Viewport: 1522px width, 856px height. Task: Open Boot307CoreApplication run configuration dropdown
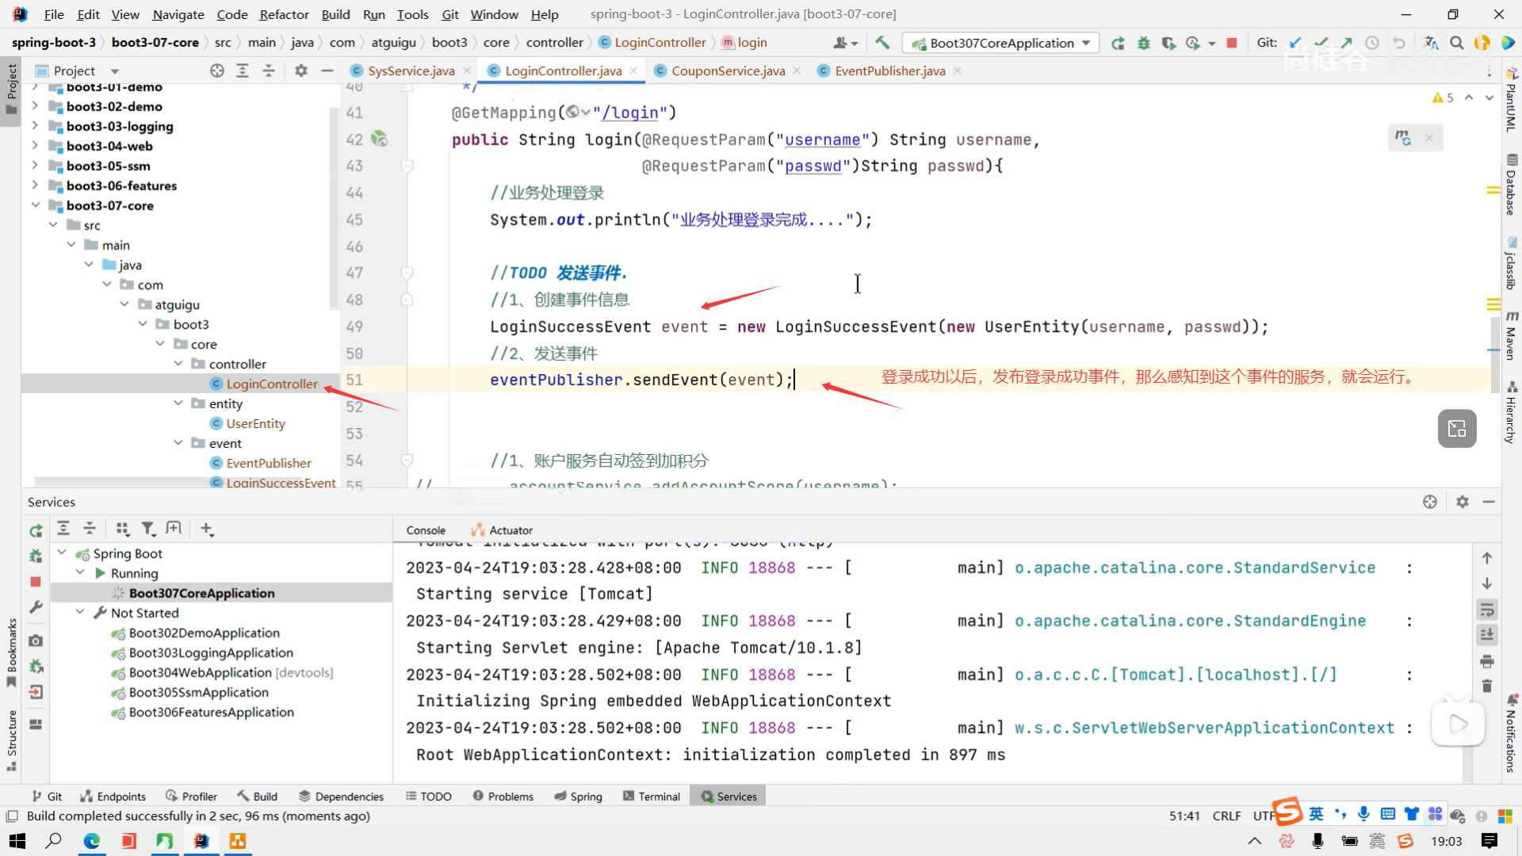pyautogui.click(x=1085, y=43)
